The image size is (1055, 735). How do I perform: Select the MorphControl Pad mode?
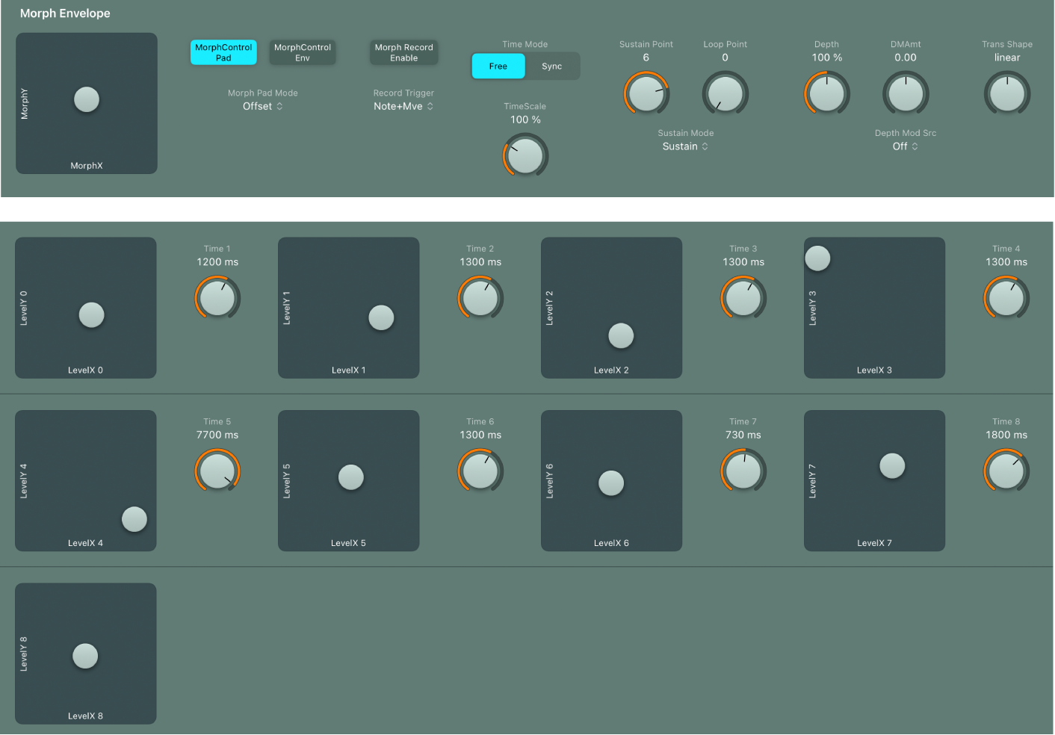click(x=223, y=52)
